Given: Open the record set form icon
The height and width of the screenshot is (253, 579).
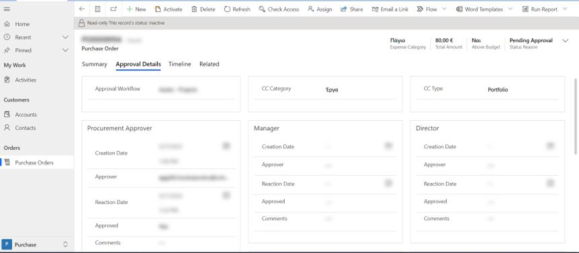Looking at the screenshot, I should point(97,9).
